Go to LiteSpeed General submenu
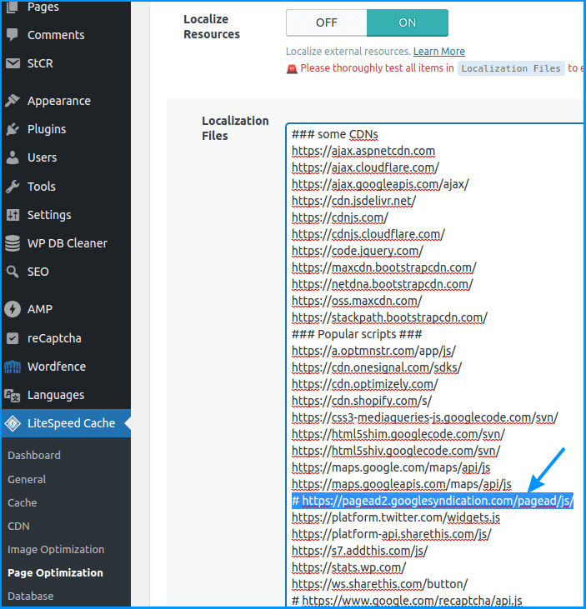The image size is (586, 609). [x=27, y=479]
